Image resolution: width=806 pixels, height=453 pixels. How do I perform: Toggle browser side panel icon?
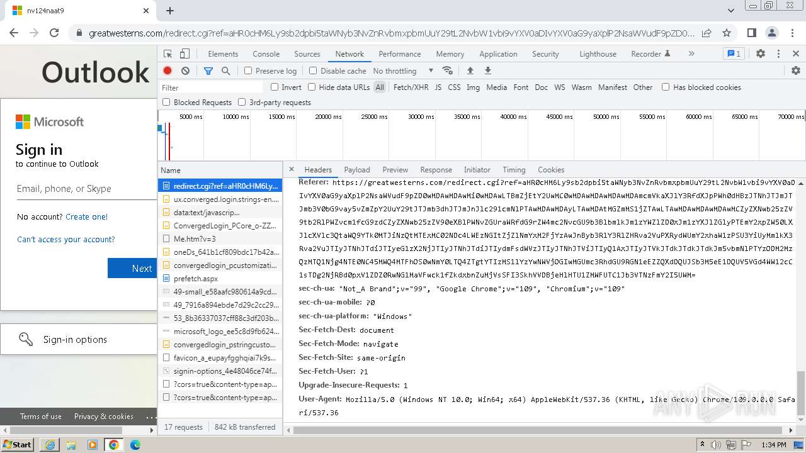(752, 33)
